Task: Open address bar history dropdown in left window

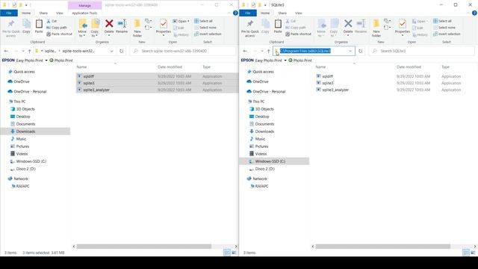Action: coord(111,51)
